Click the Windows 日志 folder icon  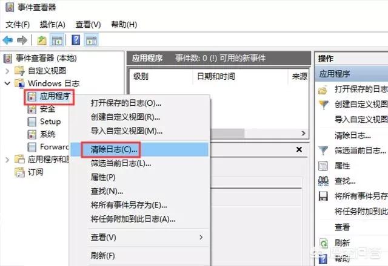pos(19,83)
